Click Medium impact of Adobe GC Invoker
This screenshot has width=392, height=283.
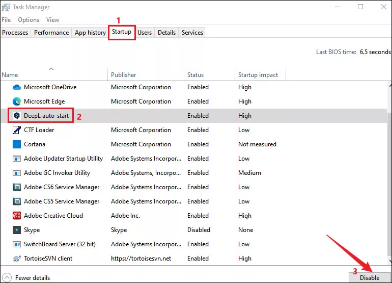(x=249, y=173)
